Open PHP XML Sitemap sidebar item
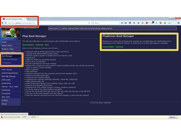This screenshot has width=181, height=136. click(11, 77)
